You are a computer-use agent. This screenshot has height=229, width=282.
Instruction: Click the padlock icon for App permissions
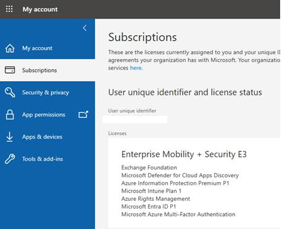pos(10,114)
